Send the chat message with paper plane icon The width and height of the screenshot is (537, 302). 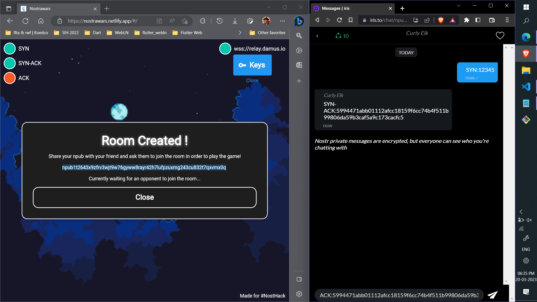coord(493,295)
